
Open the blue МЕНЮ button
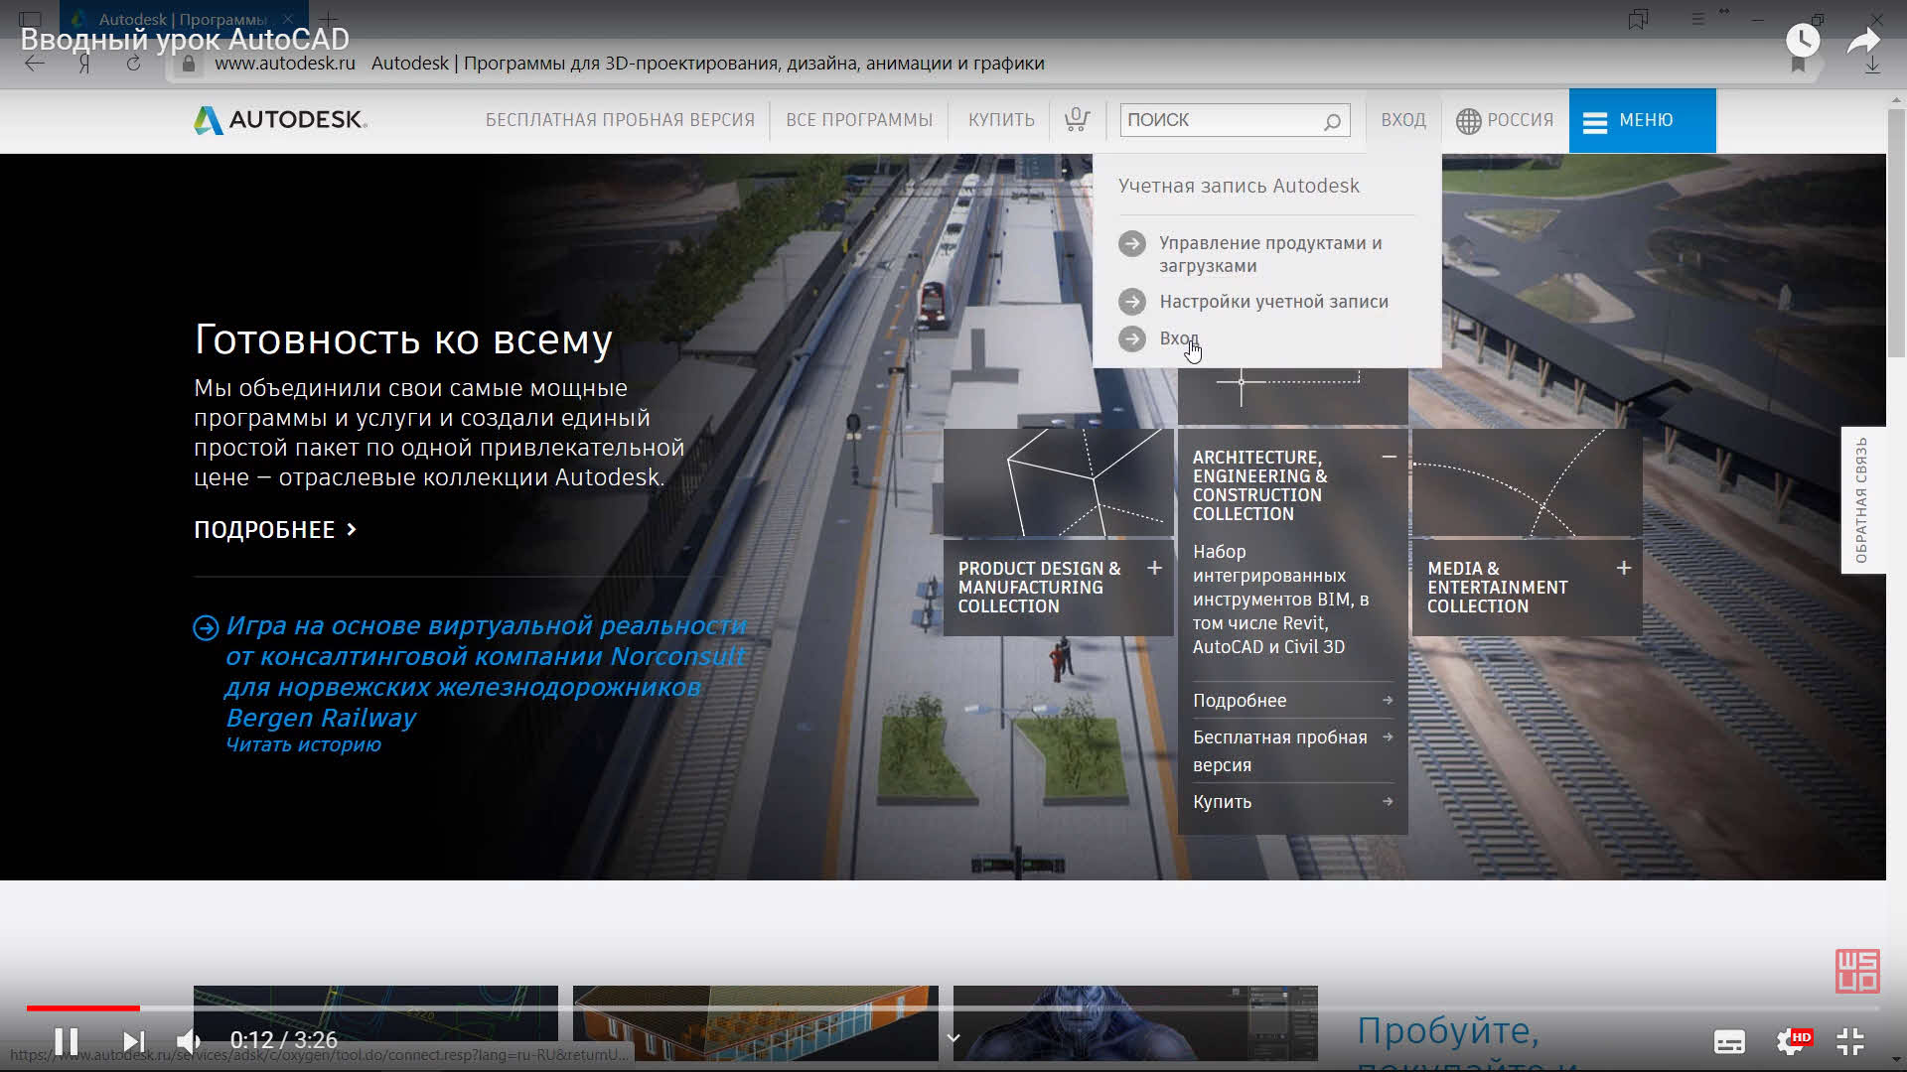pyautogui.click(x=1642, y=121)
